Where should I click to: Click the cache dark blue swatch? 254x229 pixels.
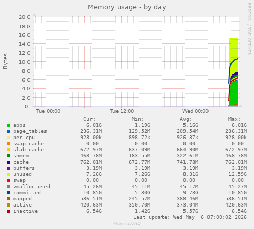pos(9,162)
